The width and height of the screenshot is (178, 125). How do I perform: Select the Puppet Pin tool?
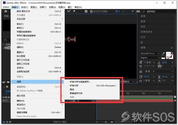pyautogui.click(x=74, y=11)
